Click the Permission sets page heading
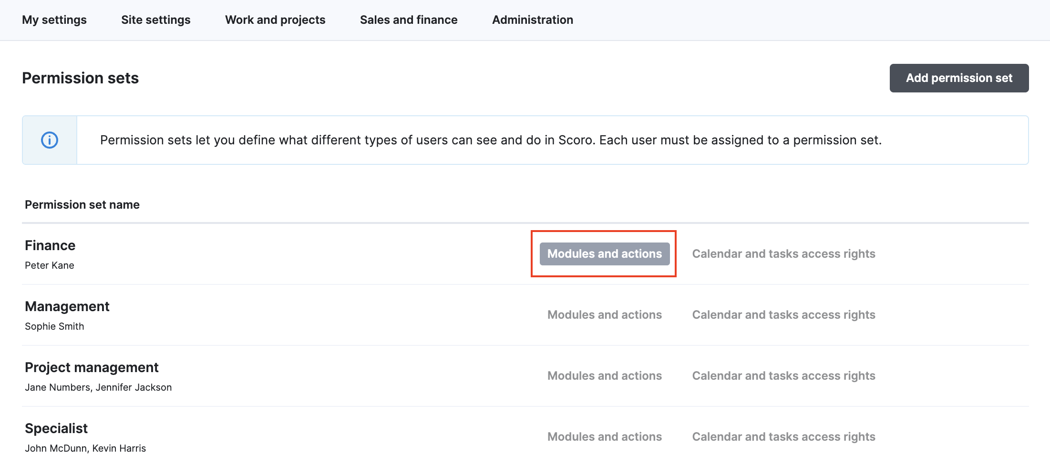This screenshot has height=465, width=1050. [80, 78]
